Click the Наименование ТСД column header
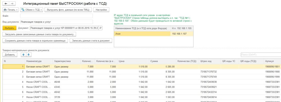The height and width of the screenshot is (102, 281). tap(142, 28)
